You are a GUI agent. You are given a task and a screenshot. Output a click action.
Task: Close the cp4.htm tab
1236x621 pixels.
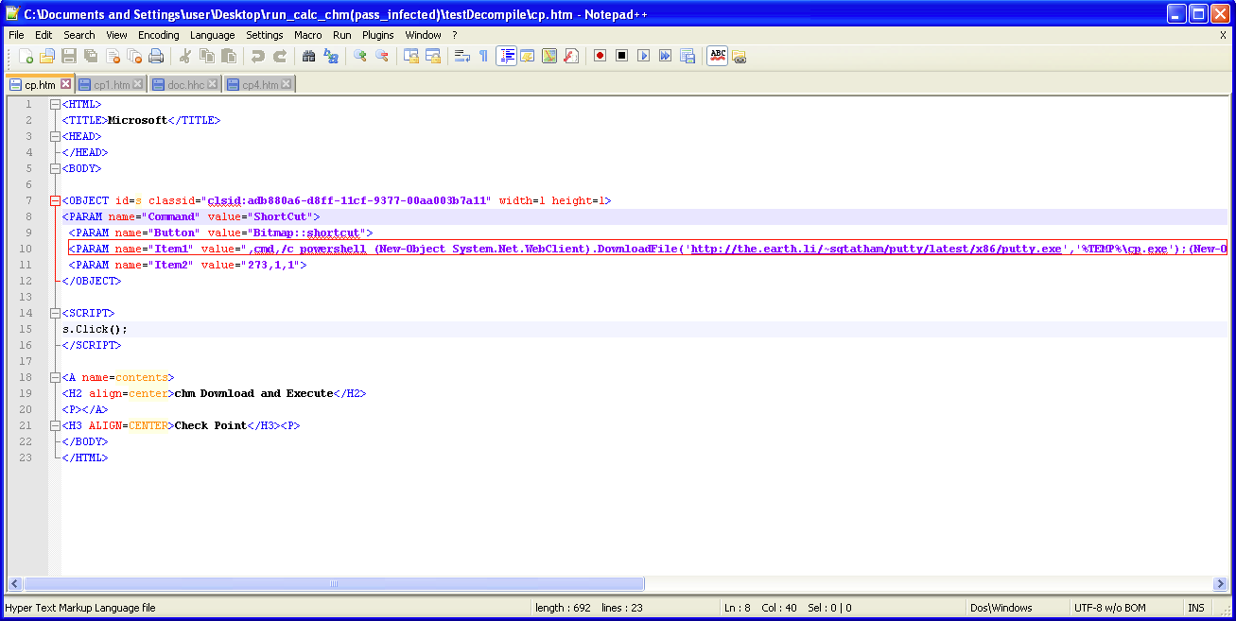(x=287, y=84)
